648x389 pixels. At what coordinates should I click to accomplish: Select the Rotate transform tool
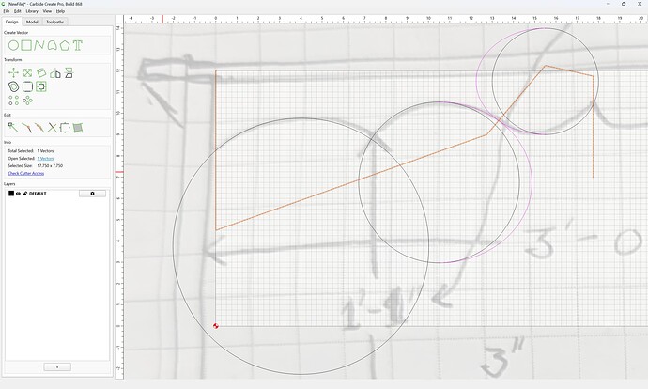(41, 73)
